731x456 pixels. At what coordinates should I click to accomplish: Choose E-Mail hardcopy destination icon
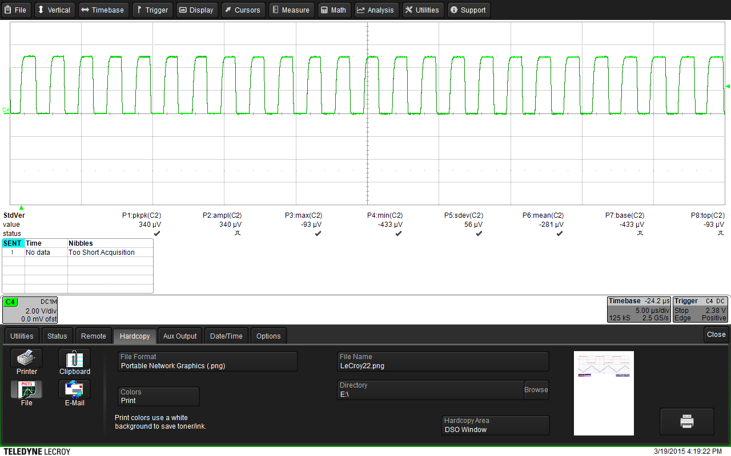pyautogui.click(x=75, y=393)
